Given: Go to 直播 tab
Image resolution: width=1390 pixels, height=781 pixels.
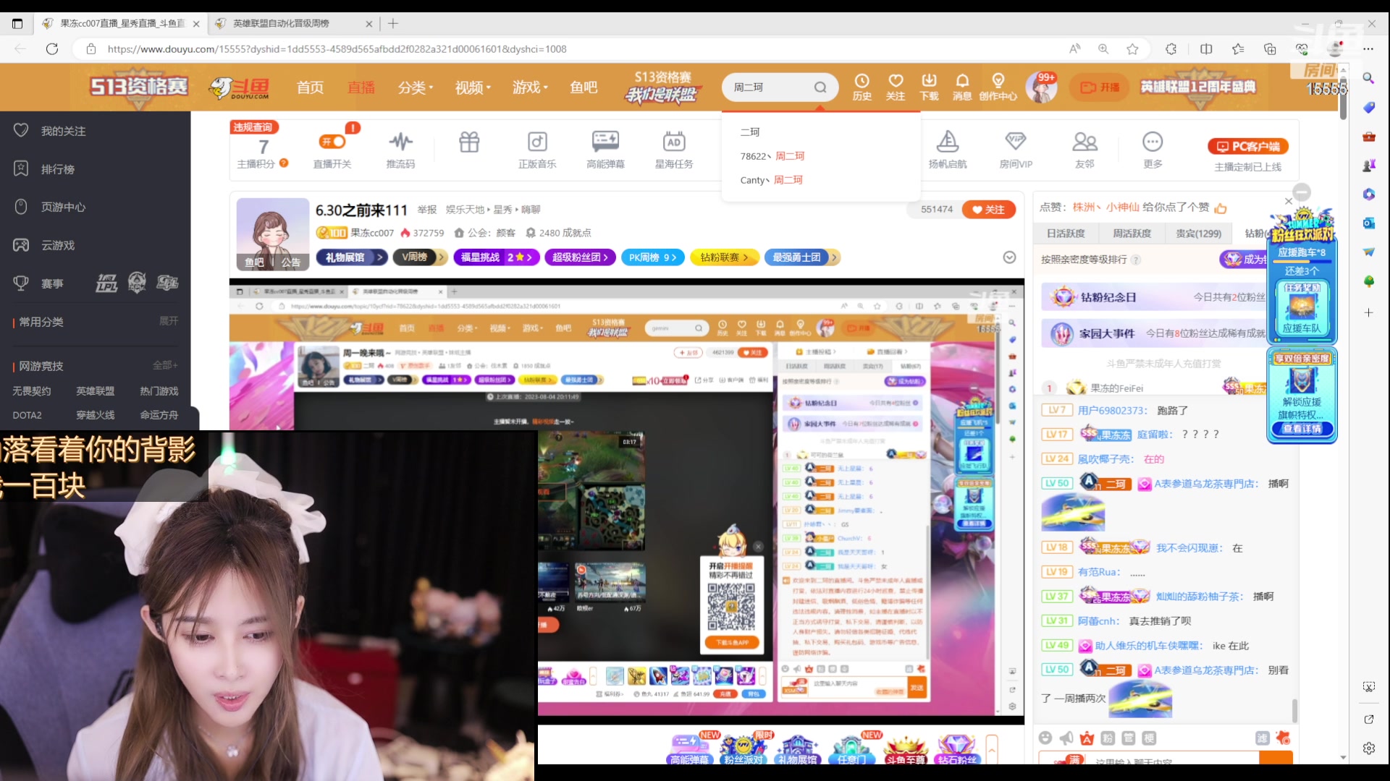Looking at the screenshot, I should coord(361,88).
